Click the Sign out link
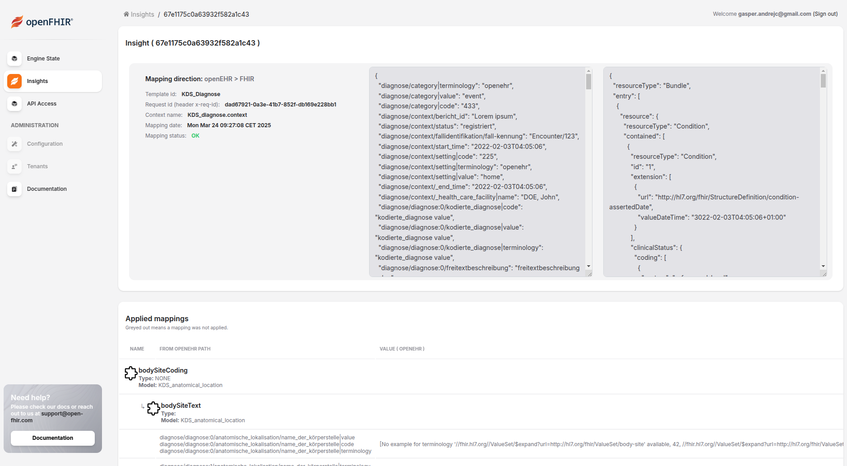Image resolution: width=847 pixels, height=466 pixels. [825, 14]
